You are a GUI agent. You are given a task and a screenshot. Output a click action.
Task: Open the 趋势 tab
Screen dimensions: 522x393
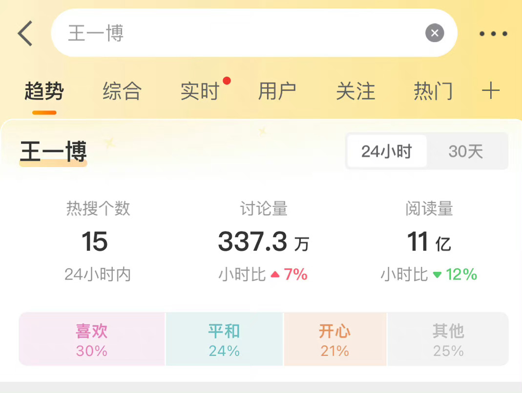44,91
